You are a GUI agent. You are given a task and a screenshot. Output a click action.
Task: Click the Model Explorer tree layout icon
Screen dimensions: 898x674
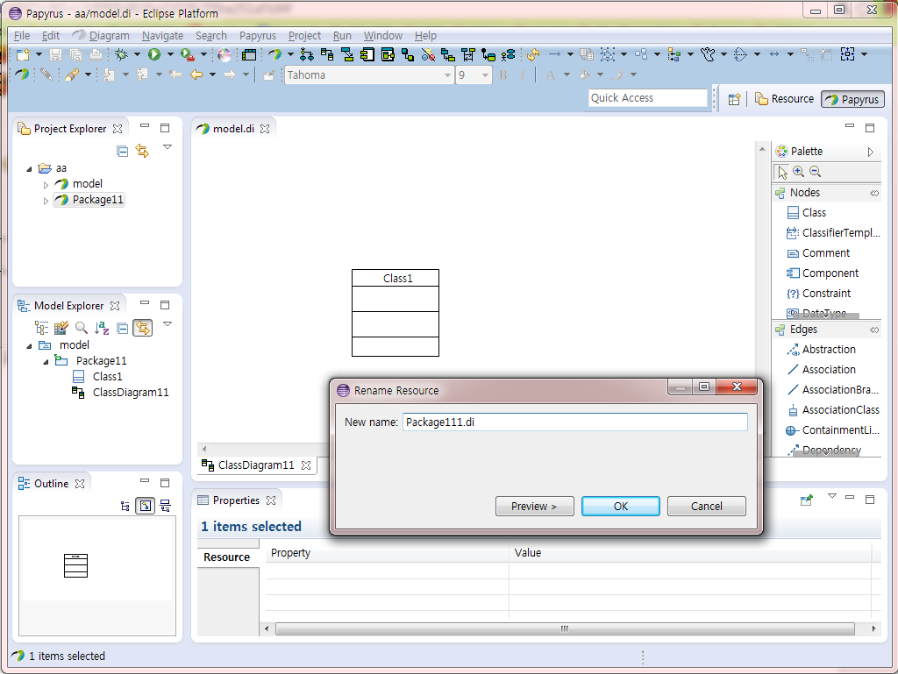tap(41, 328)
